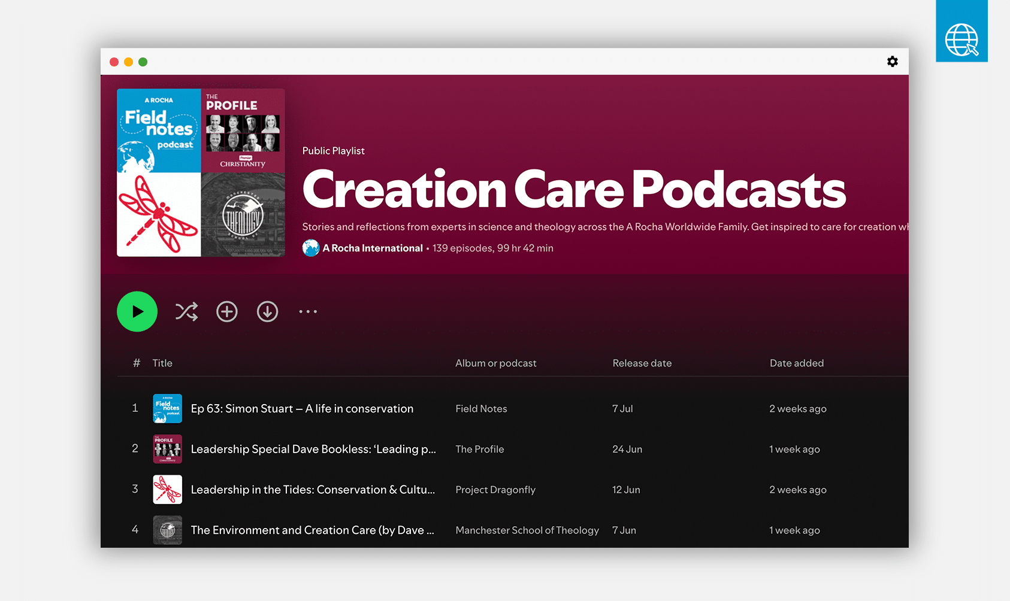Click the Field Notes episode thumbnail
The height and width of the screenshot is (601, 1010).
(x=168, y=408)
